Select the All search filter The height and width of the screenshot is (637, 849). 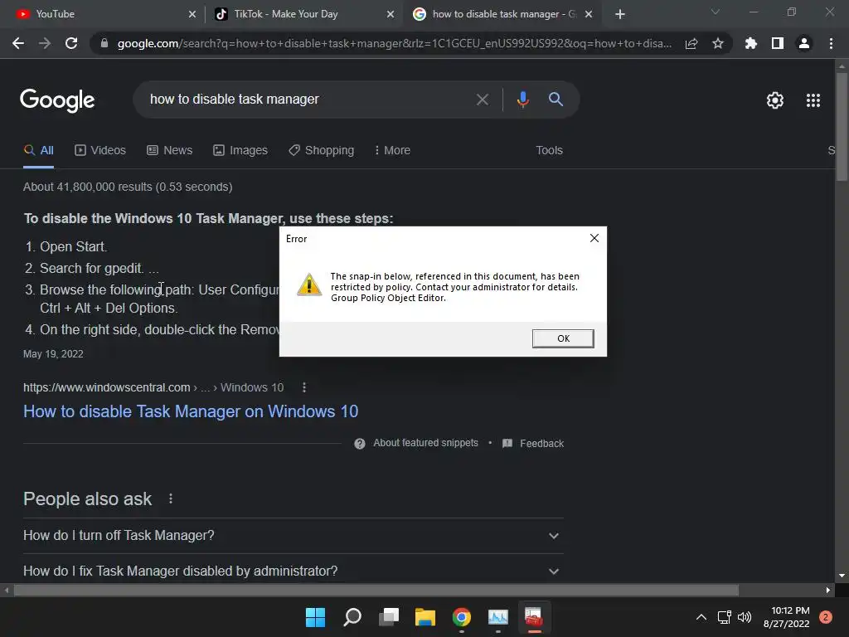(x=38, y=151)
